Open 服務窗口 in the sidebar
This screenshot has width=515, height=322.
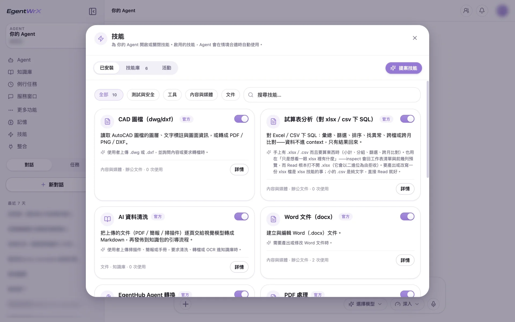pyautogui.click(x=23, y=96)
